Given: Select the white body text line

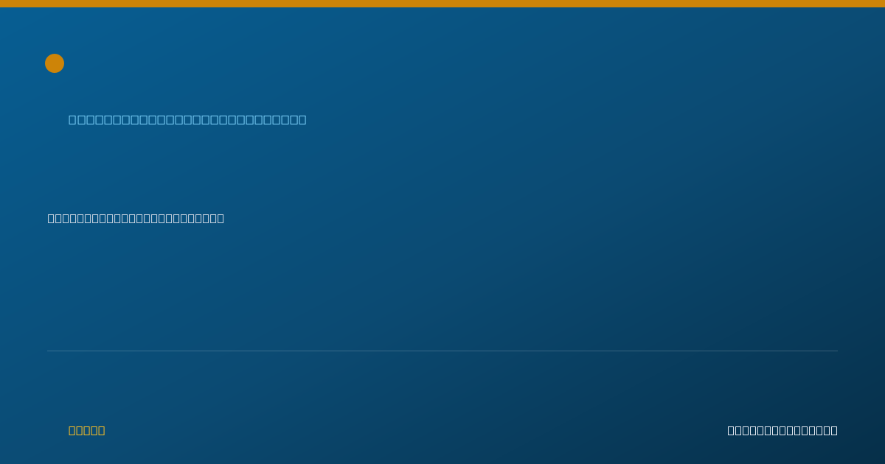Looking at the screenshot, I should click(136, 218).
